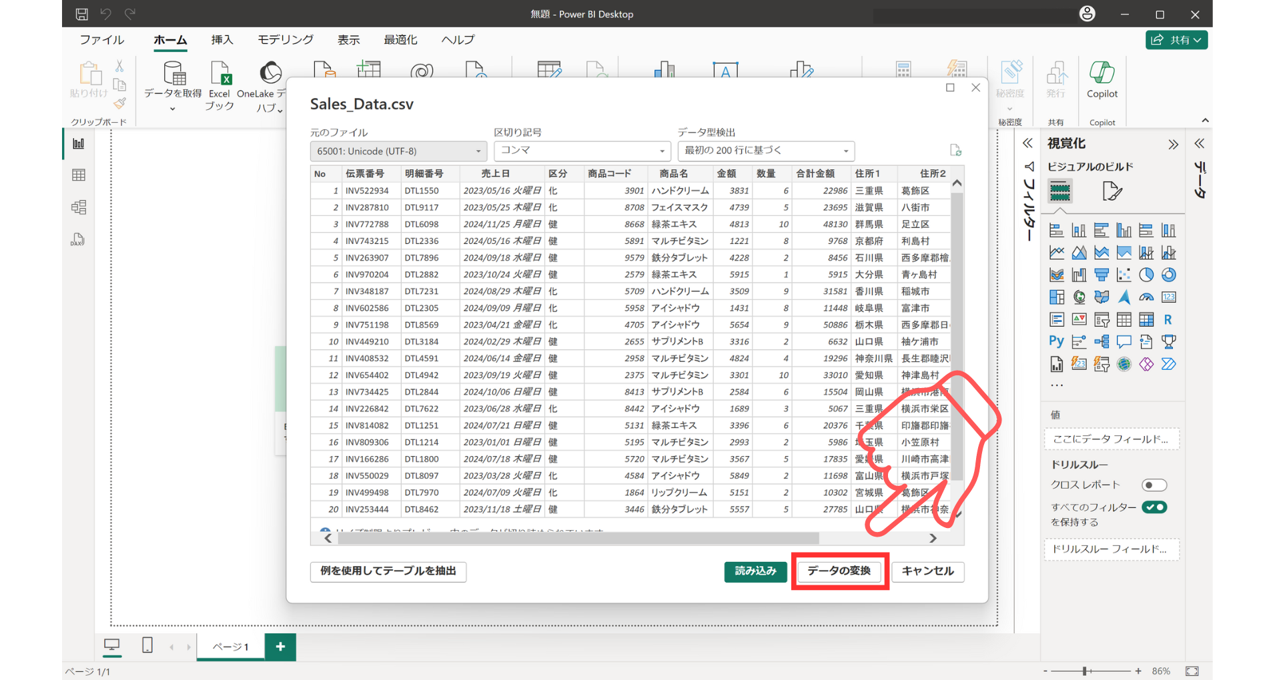Image resolution: width=1281 pixels, height=680 pixels.
Task: Open the delimiter dropdown showing コンマ
Action: 582,151
